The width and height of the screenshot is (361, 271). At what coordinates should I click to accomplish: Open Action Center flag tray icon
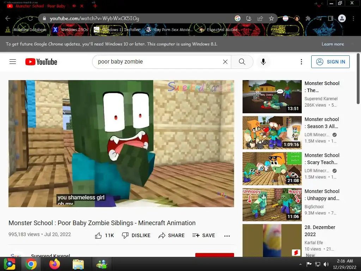(309, 264)
